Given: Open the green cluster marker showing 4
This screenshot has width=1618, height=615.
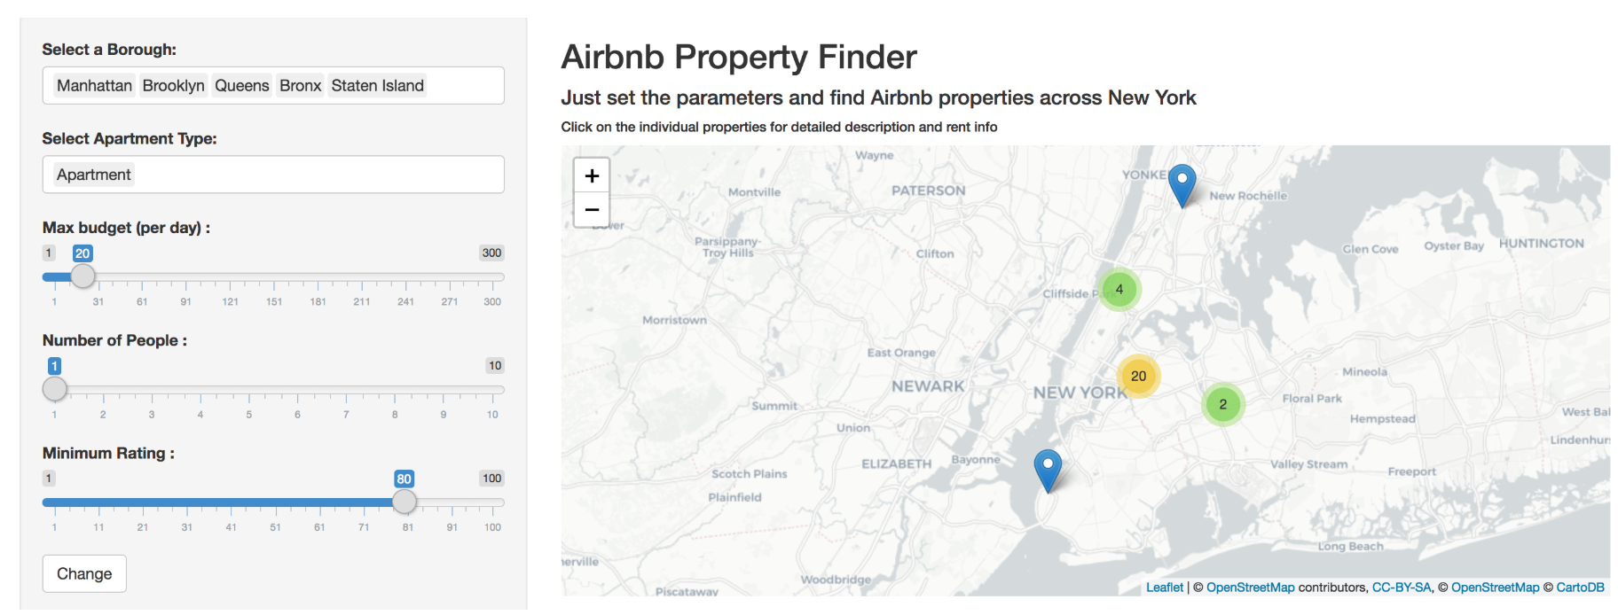Looking at the screenshot, I should click(1119, 289).
